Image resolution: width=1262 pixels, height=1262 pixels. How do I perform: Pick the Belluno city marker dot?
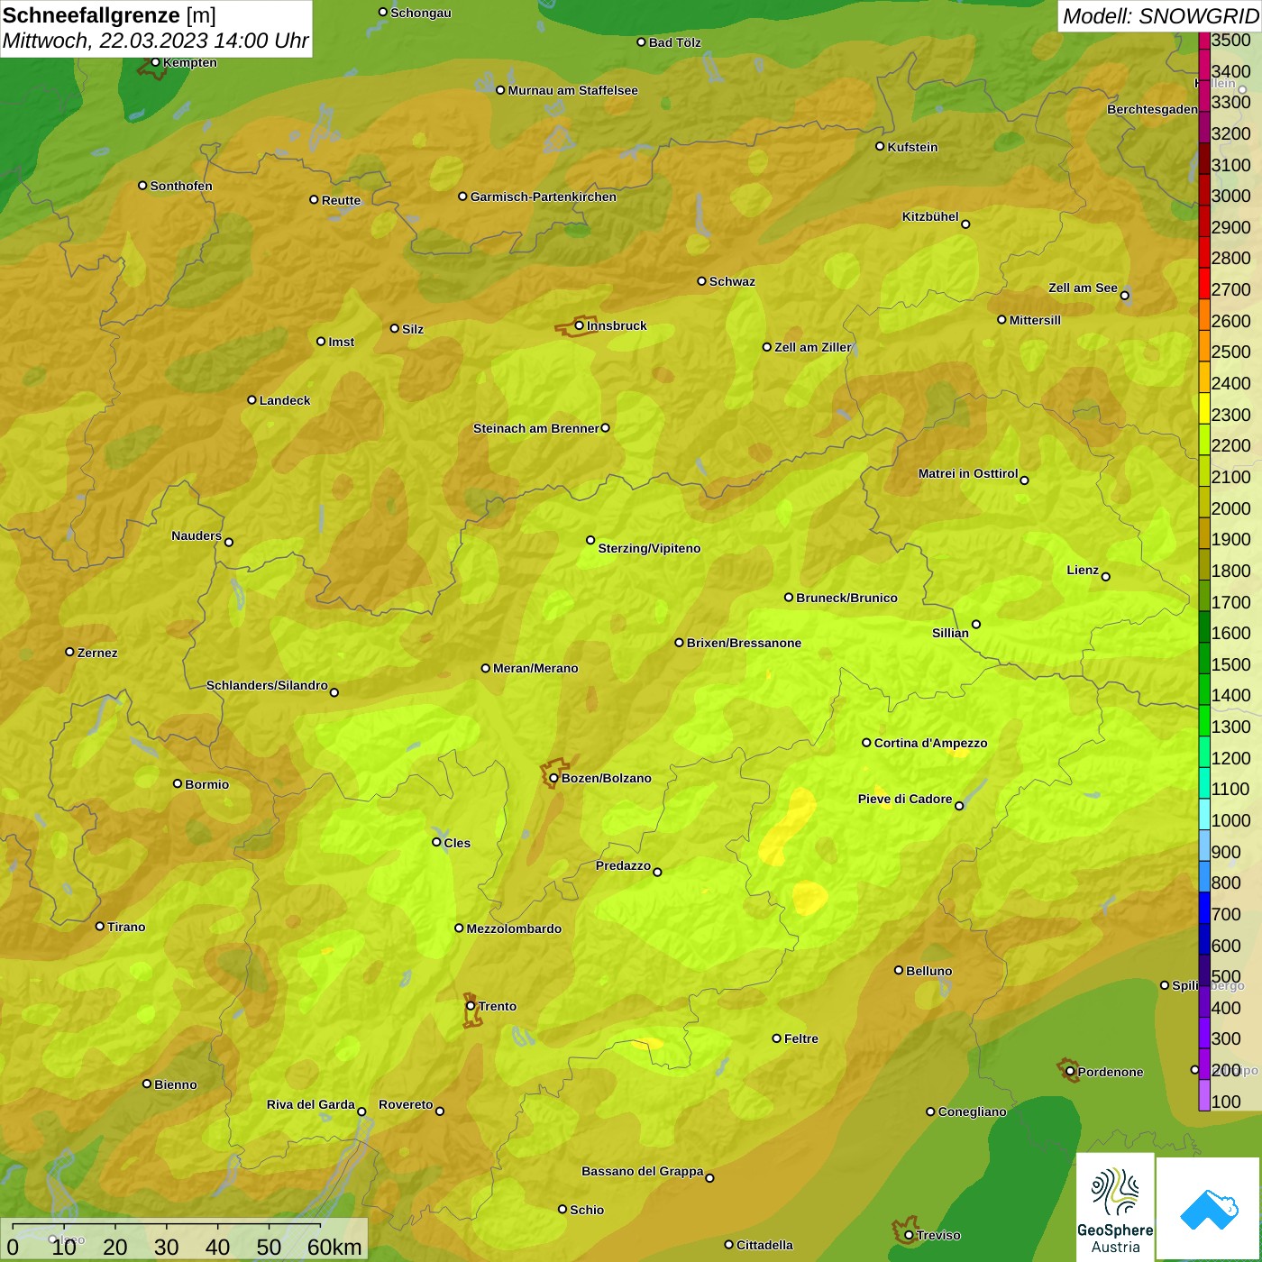898,970
